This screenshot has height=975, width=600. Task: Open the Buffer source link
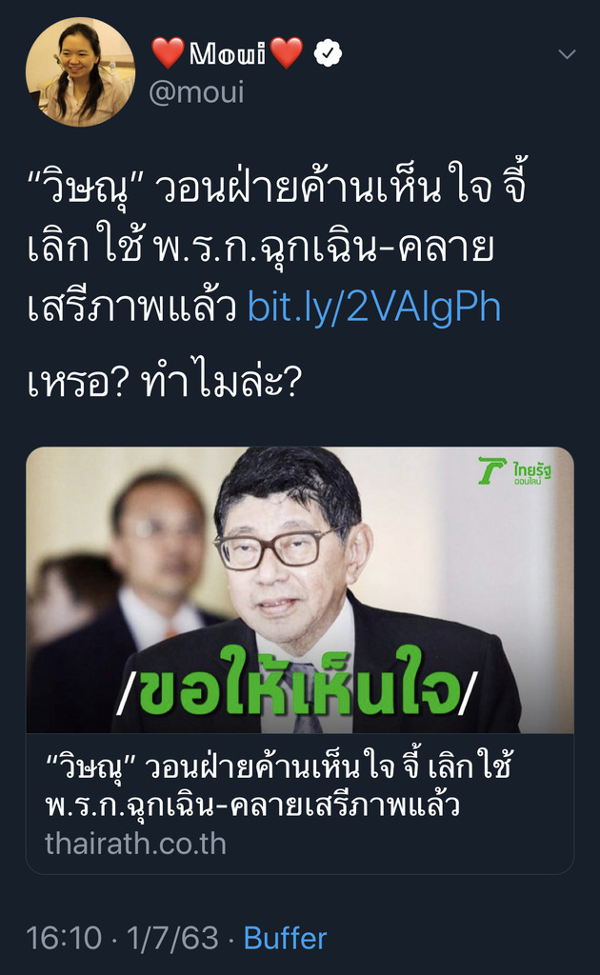[x=285, y=938]
